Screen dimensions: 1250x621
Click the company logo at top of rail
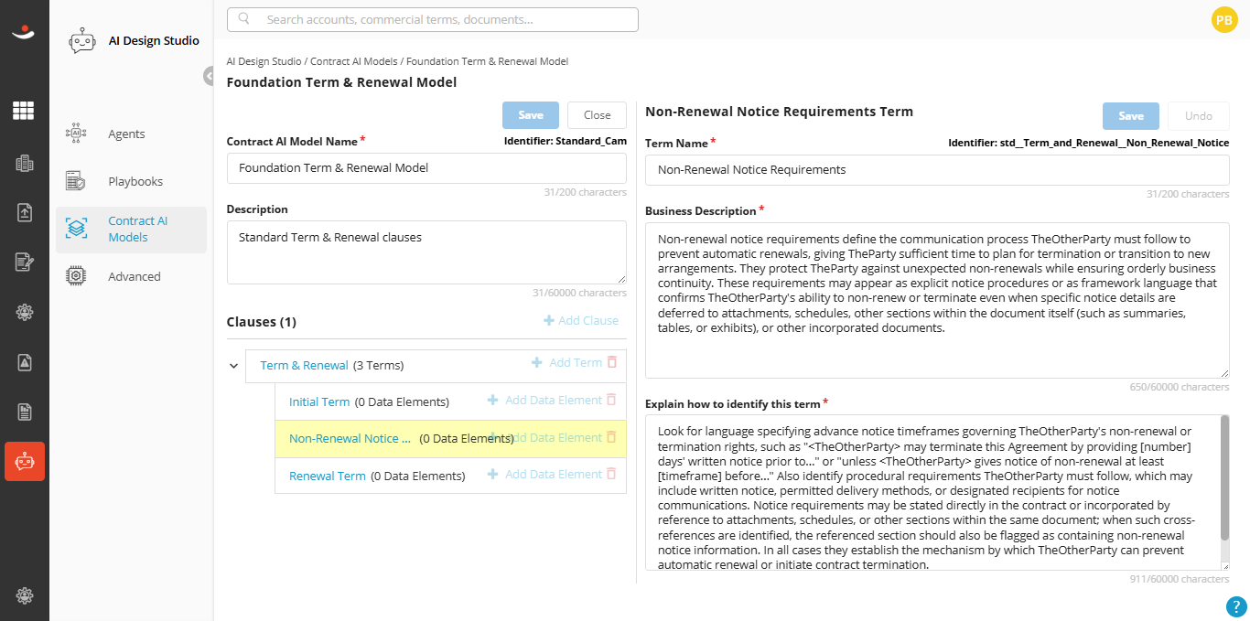click(24, 33)
